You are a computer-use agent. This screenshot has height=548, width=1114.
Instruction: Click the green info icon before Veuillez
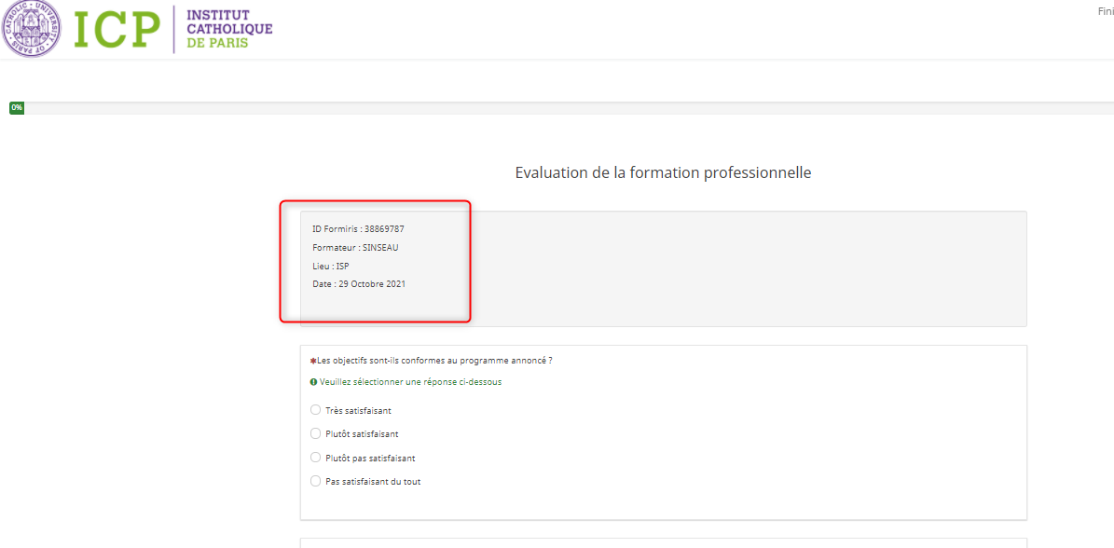pyautogui.click(x=313, y=382)
